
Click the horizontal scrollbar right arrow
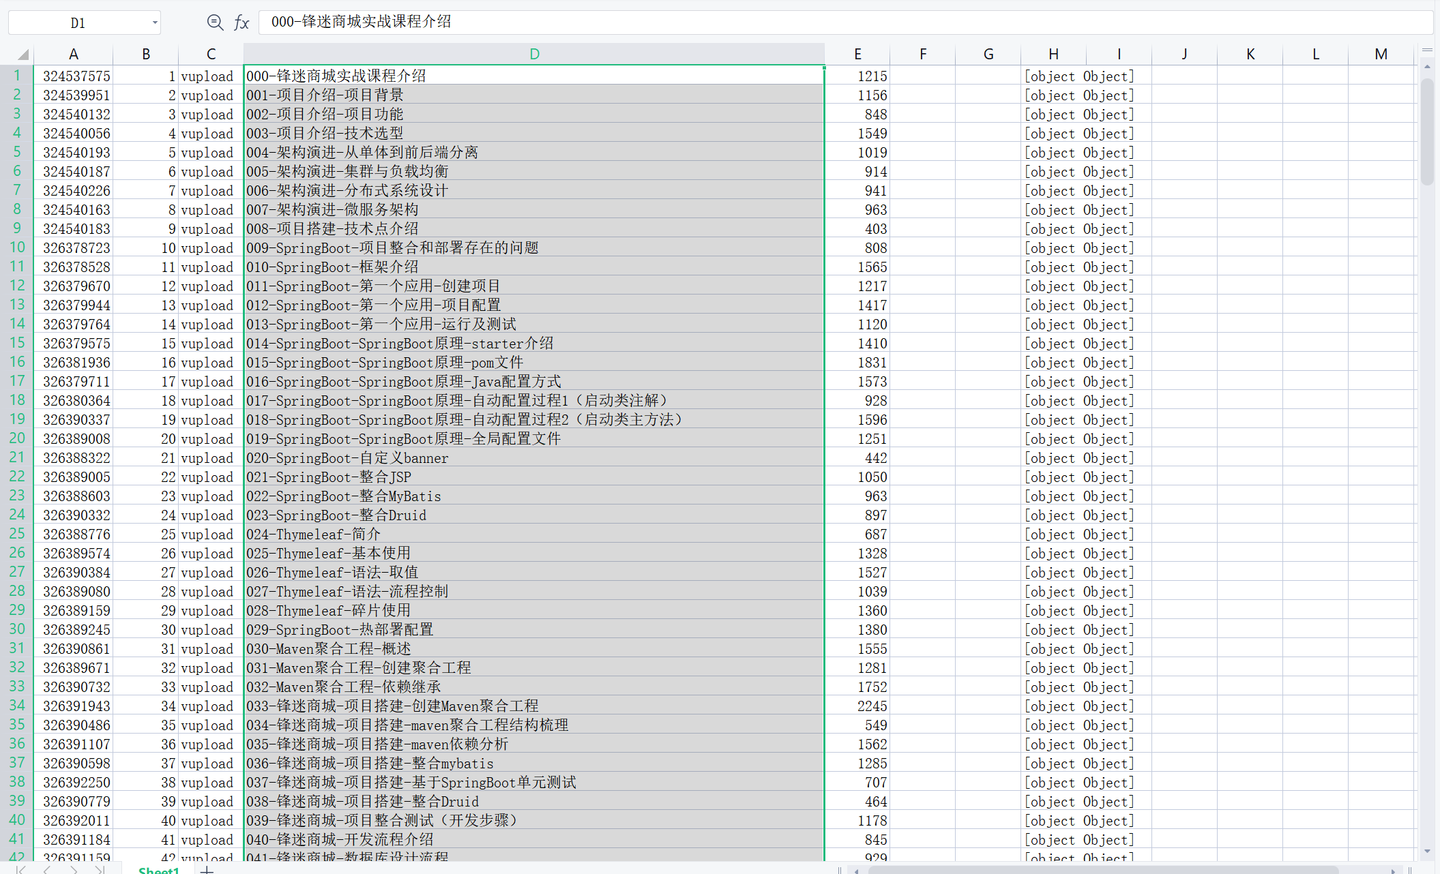1394,871
